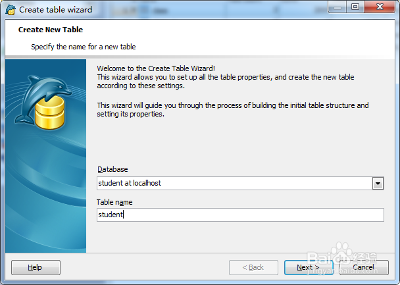The height and width of the screenshot is (285, 400).
Task: Click the Cancel button
Action: point(364,267)
